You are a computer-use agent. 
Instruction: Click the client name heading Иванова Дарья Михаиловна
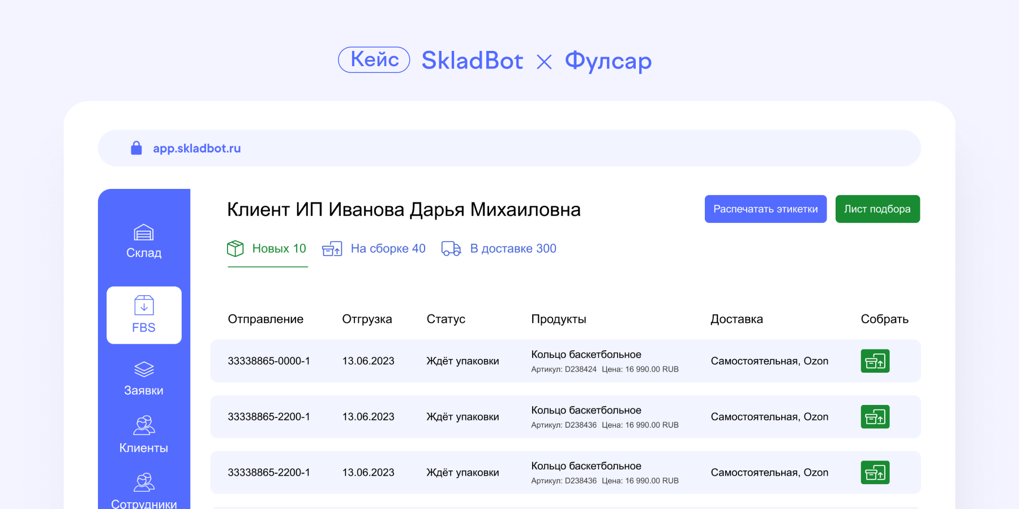(455, 210)
